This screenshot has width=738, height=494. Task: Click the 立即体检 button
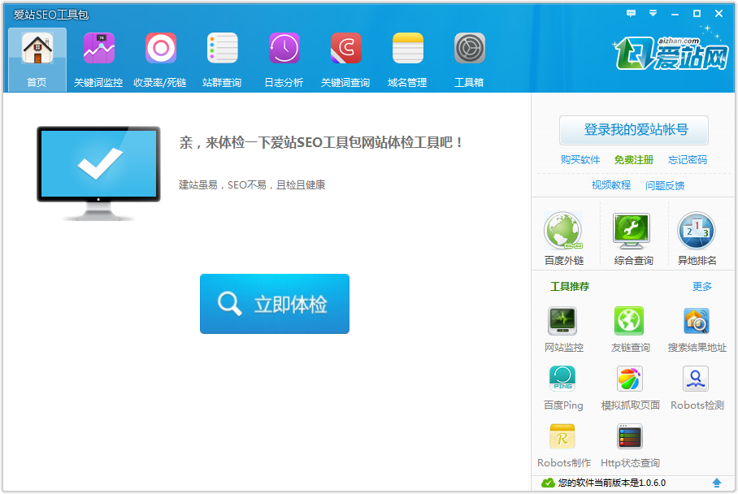(275, 304)
